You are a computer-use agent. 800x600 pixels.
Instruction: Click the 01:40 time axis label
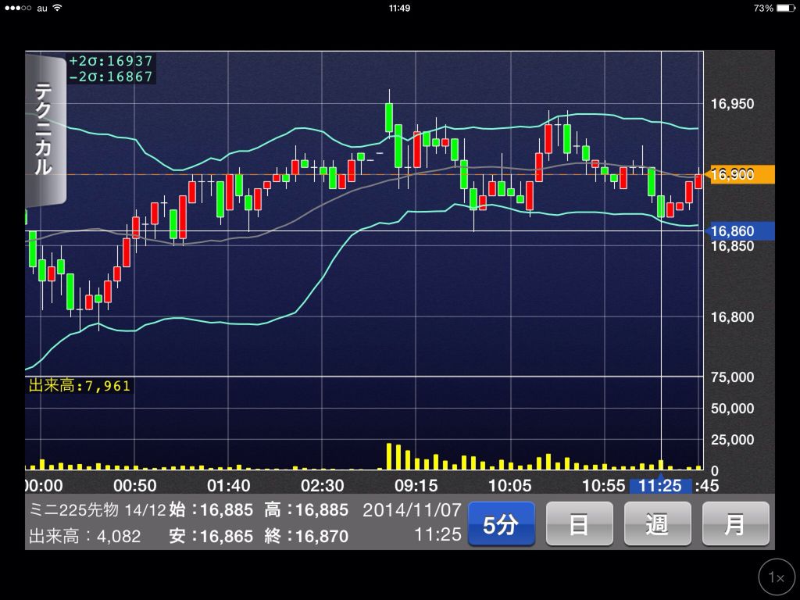click(229, 485)
